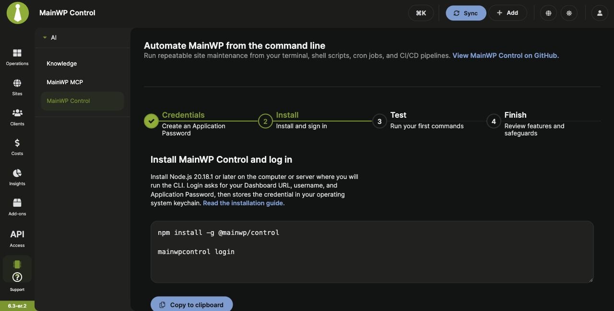Open the Sites globe icon
Image resolution: width=614 pixels, height=311 pixels.
(17, 83)
